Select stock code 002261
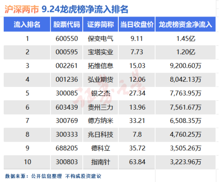This screenshot has height=182, width=219. (x=67, y=66)
